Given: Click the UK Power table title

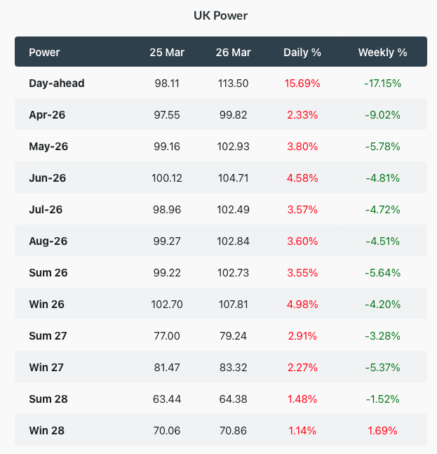Looking at the screenshot, I should pyautogui.click(x=220, y=15).
